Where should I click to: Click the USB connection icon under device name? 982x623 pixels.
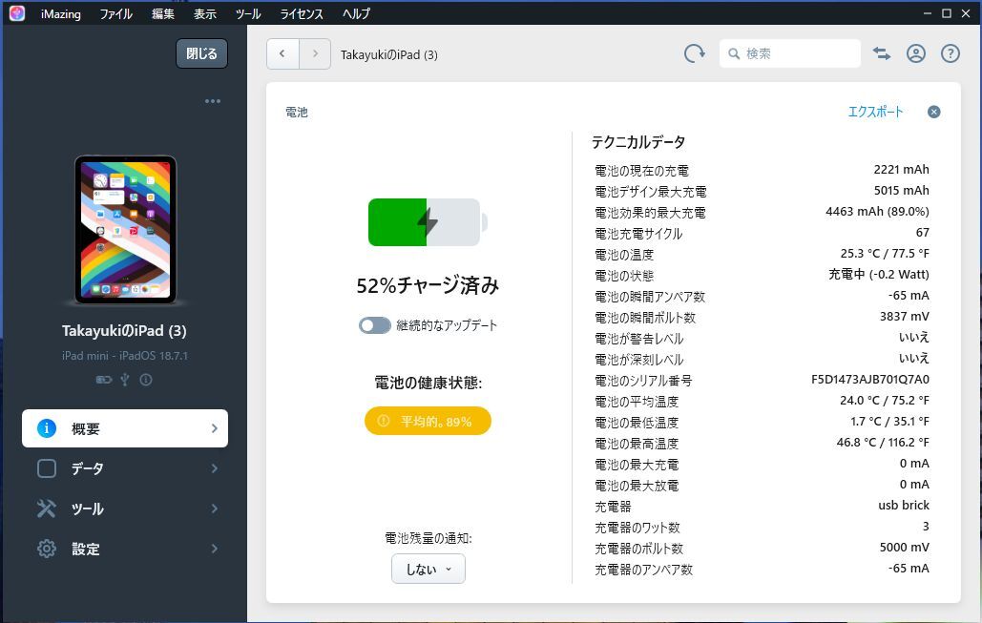click(125, 380)
